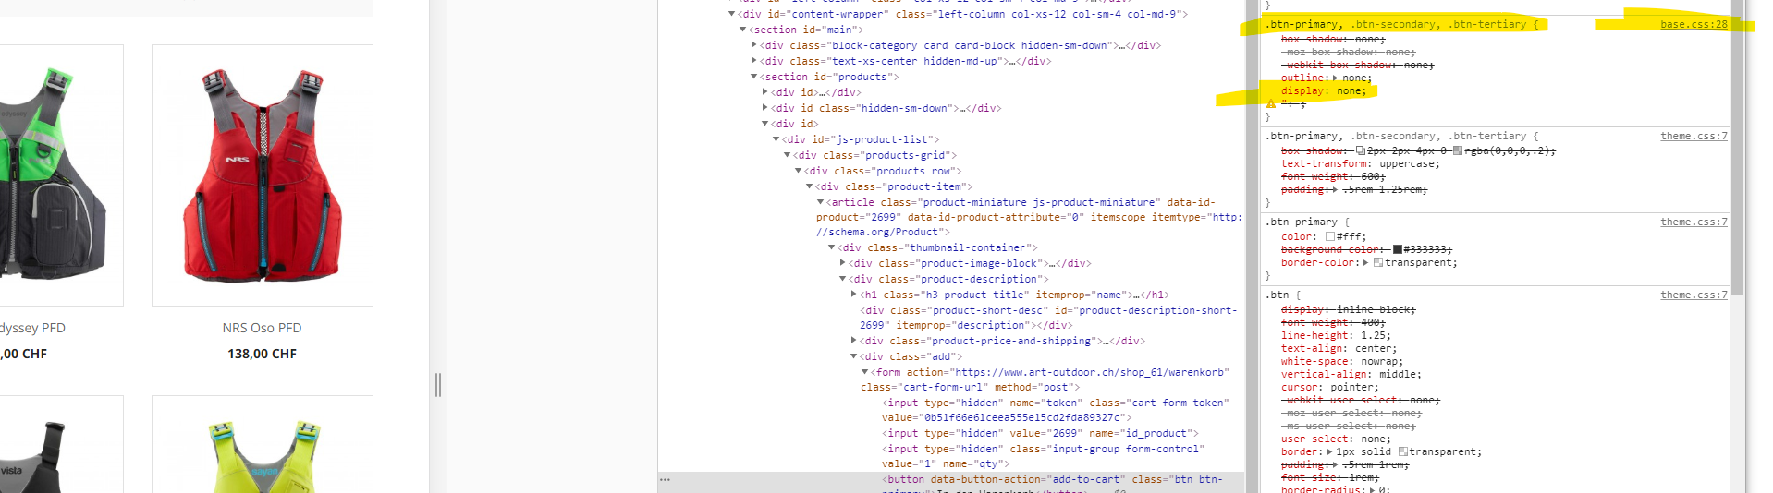
Task: Open the base.css:28 source link
Action: tap(1694, 24)
